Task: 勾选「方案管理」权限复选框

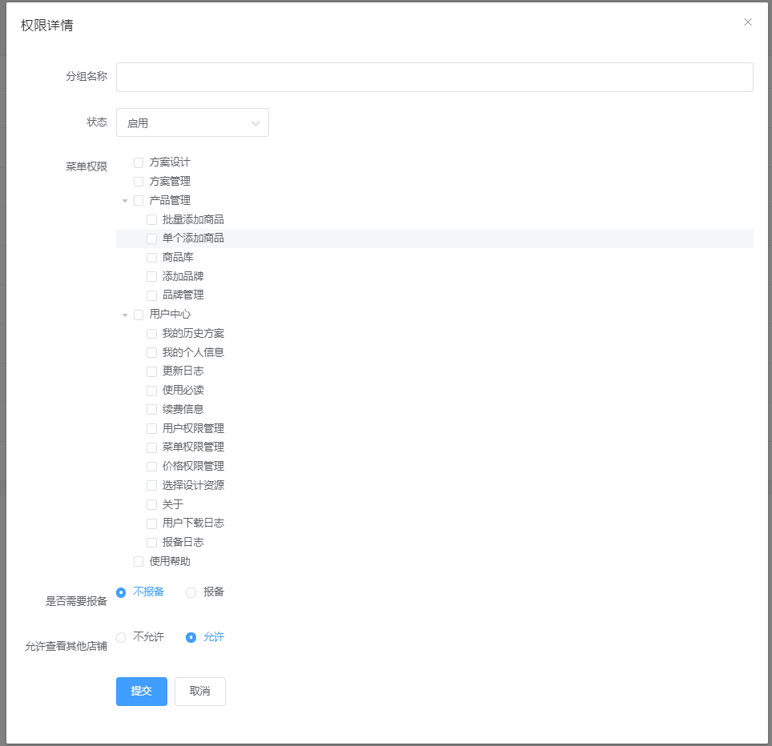Action: point(138,181)
